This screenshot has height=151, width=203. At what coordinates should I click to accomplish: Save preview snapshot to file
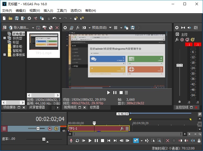coord(133,28)
